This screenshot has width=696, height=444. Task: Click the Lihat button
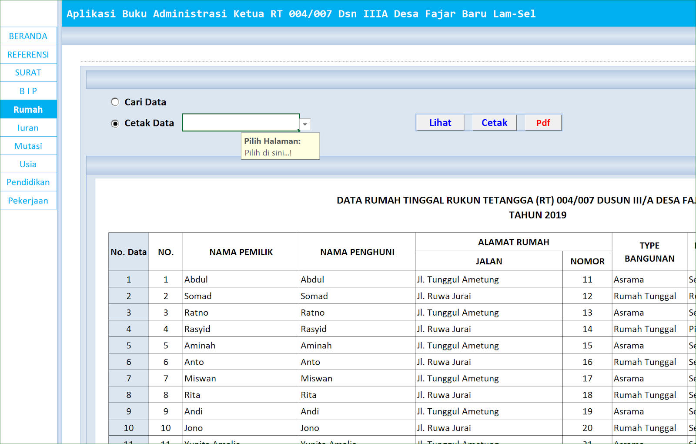point(440,122)
